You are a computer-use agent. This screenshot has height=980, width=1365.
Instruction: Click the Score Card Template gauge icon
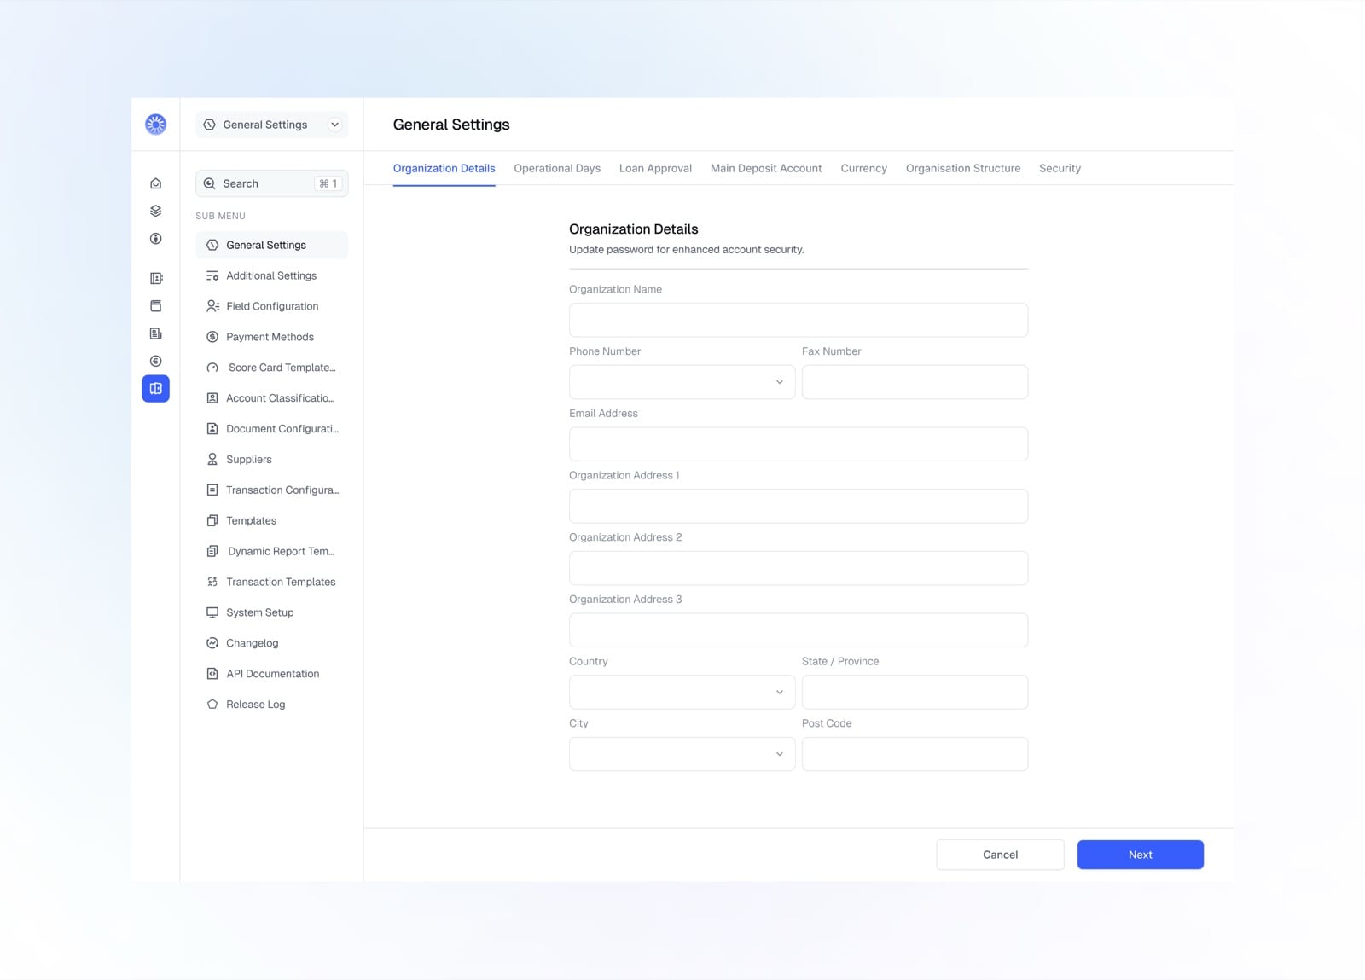click(x=212, y=368)
